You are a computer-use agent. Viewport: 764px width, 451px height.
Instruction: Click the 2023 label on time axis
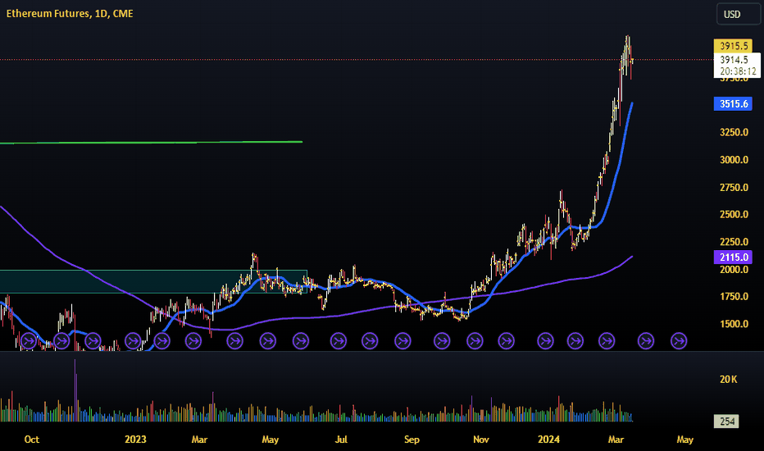135,440
